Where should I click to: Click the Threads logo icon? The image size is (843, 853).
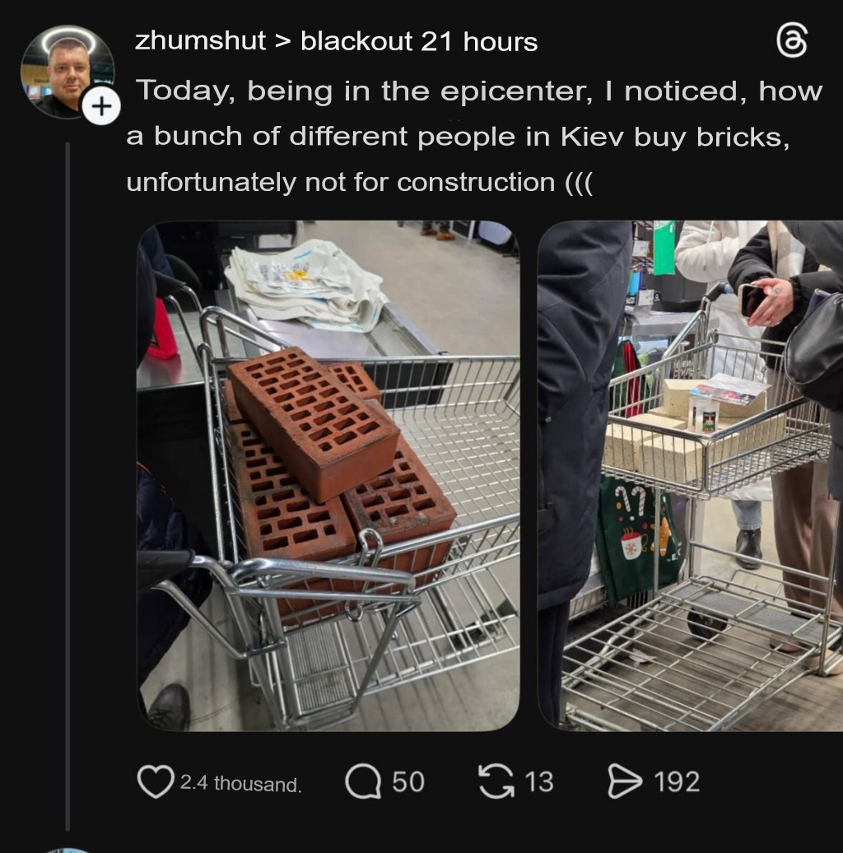(792, 40)
